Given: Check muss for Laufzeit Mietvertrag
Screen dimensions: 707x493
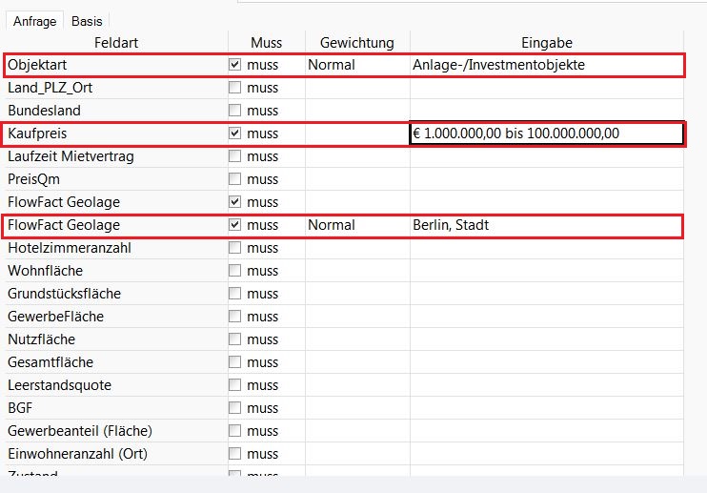Looking at the screenshot, I should 235,156.
